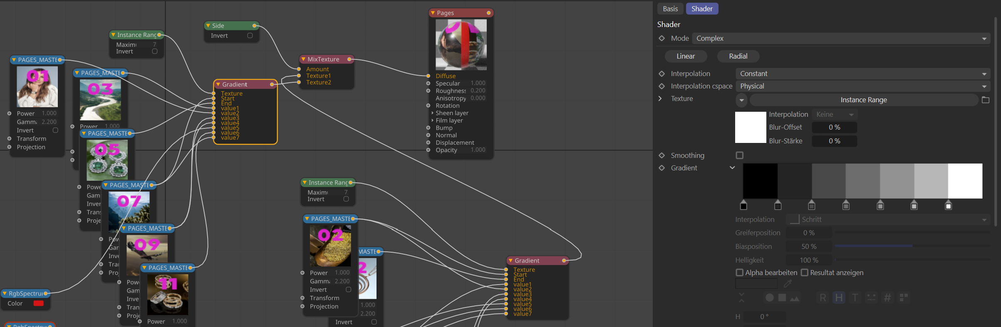Select the pick-color-from-image icon
This screenshot has height=327, width=1001.
coord(795,298)
